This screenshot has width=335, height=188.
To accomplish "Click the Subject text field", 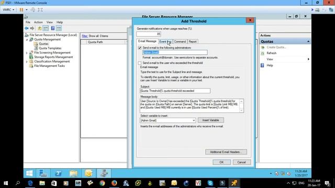I will (x=175, y=91).
